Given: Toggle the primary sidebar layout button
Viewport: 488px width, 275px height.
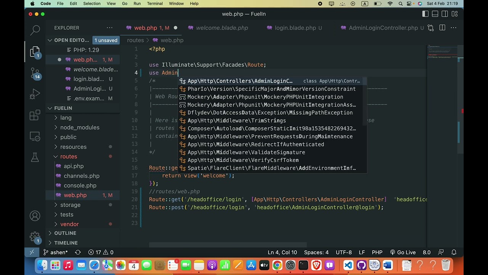Looking at the screenshot, I should (425, 14).
